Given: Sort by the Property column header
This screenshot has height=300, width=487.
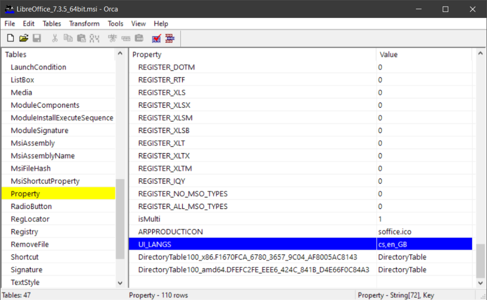Looking at the screenshot, I should point(253,55).
